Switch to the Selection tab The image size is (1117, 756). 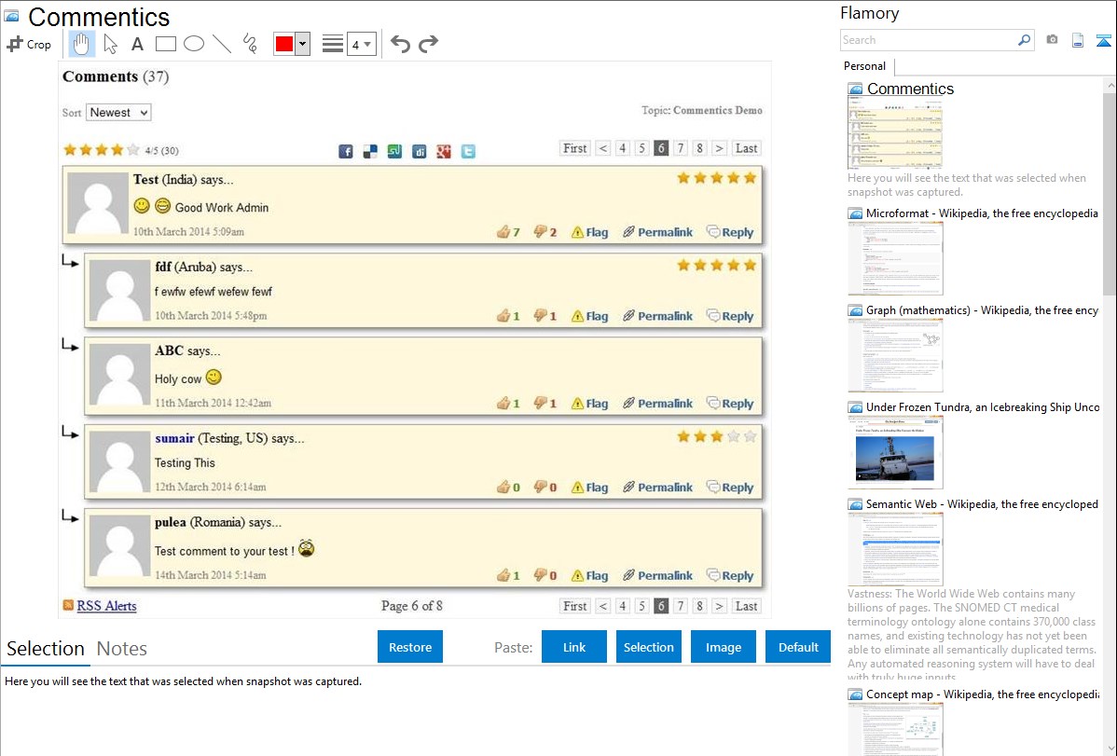pyautogui.click(x=46, y=649)
